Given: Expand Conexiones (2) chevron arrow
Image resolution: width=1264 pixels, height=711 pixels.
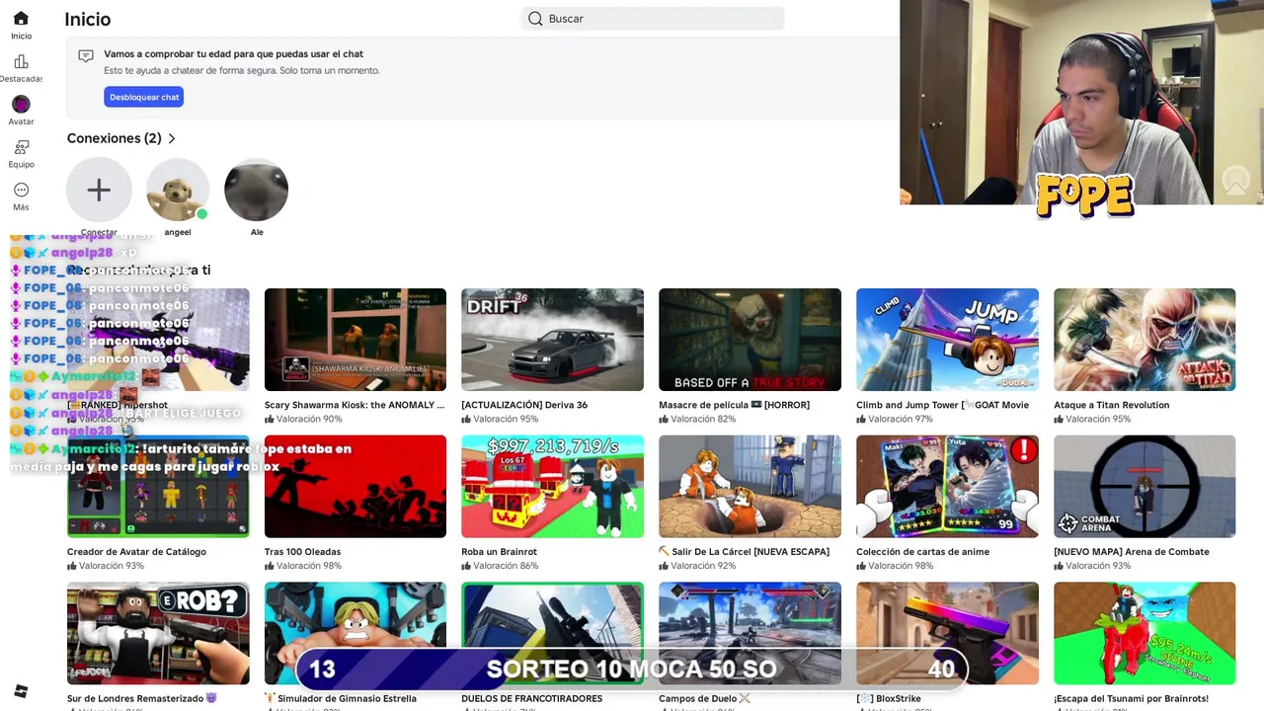Looking at the screenshot, I should click(172, 139).
